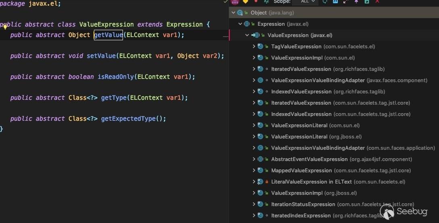Click the Refresh icon in hierarchy toolbar
This screenshot has height=223, width=439.
[x=325, y=1]
